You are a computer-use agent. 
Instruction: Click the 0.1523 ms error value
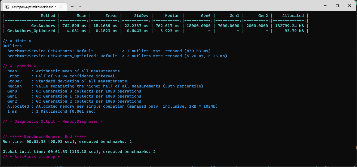coord(107,31)
